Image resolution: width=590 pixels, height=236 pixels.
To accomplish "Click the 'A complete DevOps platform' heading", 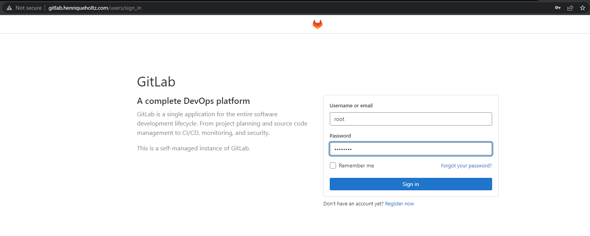I will point(193,101).
